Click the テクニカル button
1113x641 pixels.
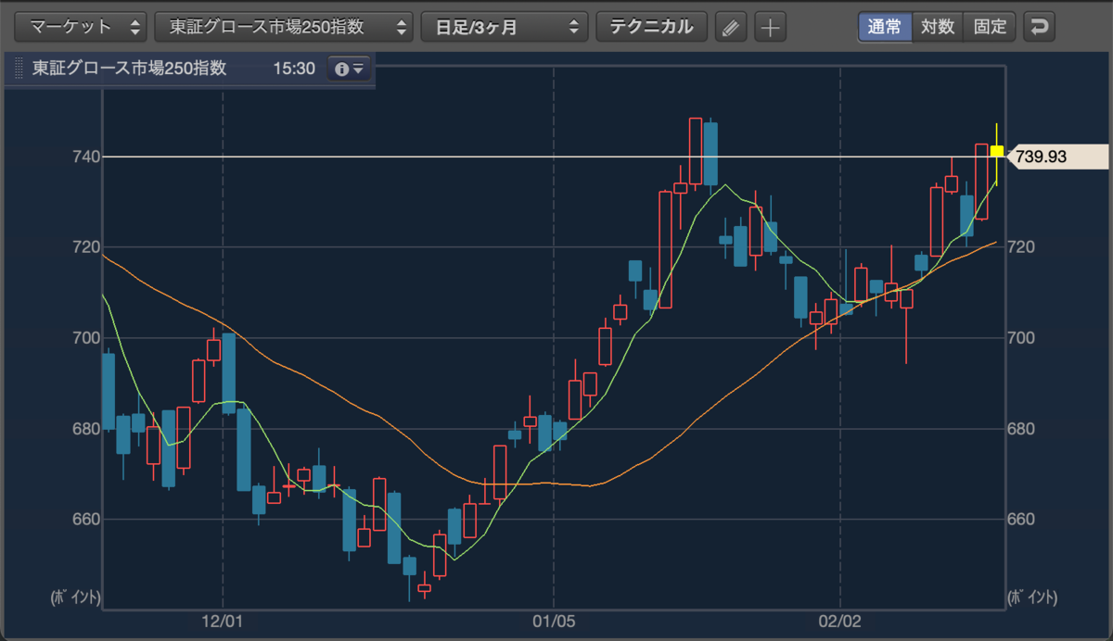pyautogui.click(x=651, y=26)
